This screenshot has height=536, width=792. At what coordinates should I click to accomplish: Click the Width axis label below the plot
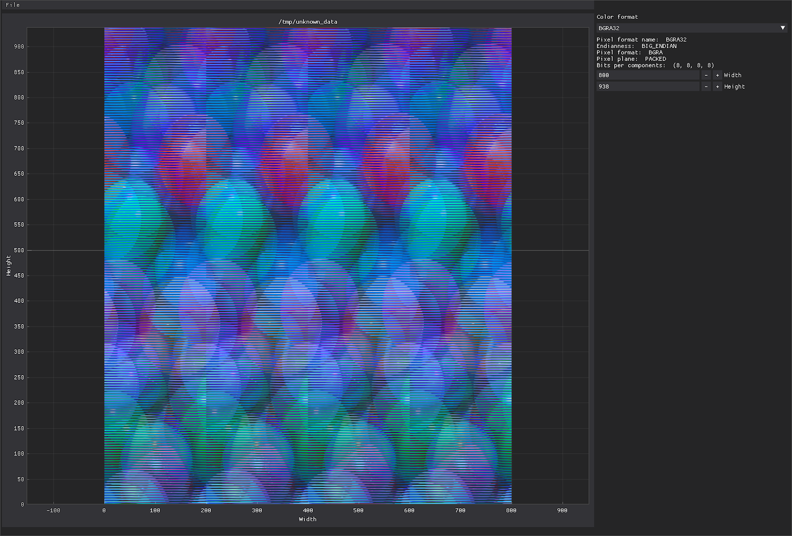tap(307, 519)
